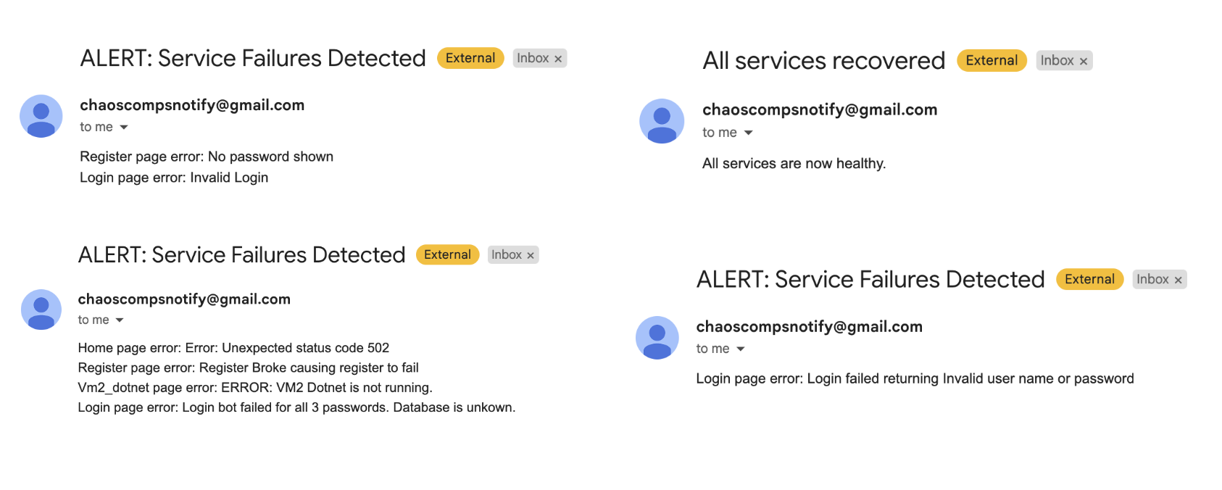The image size is (1222, 490).
Task: Click External tag on "Invalid user name" alert
Action: point(1089,280)
